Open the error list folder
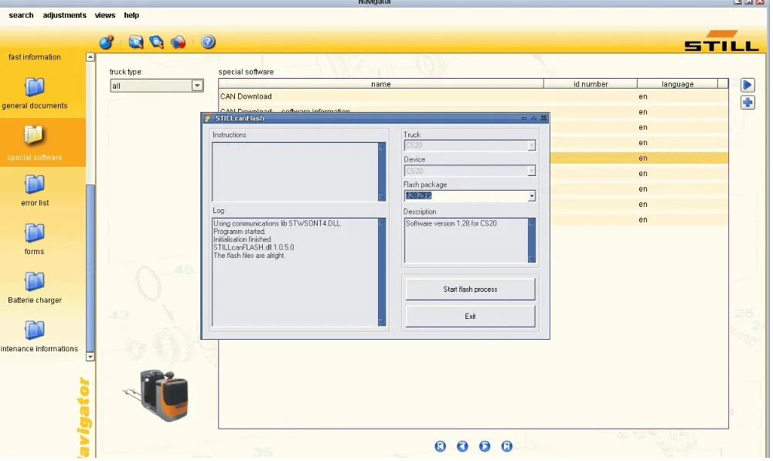 click(35, 191)
